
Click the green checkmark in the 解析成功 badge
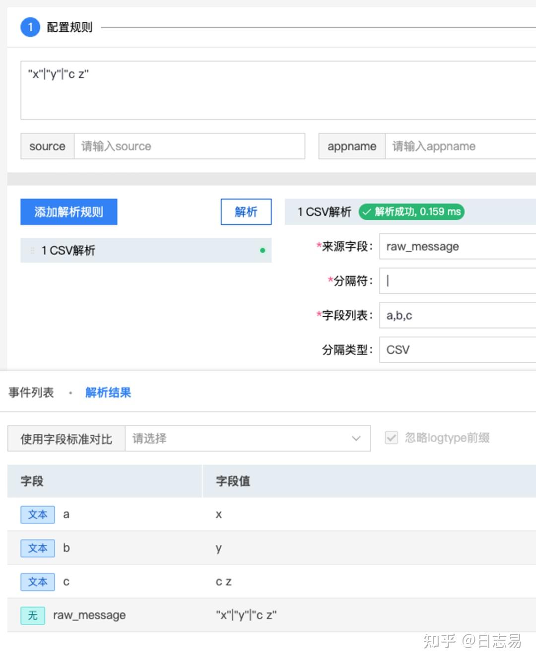coord(367,212)
